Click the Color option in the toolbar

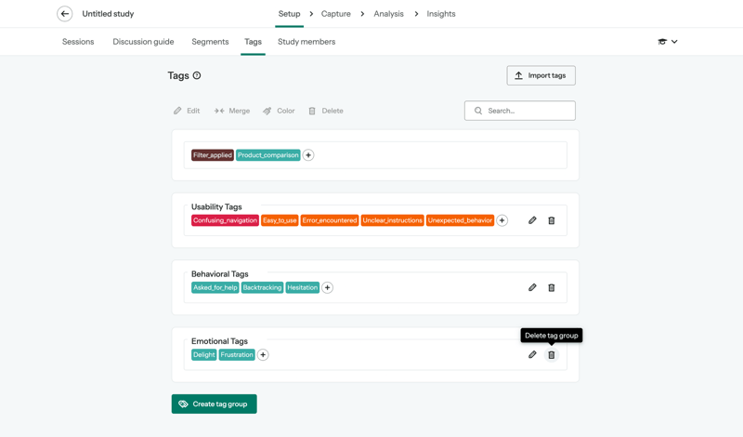[279, 111]
